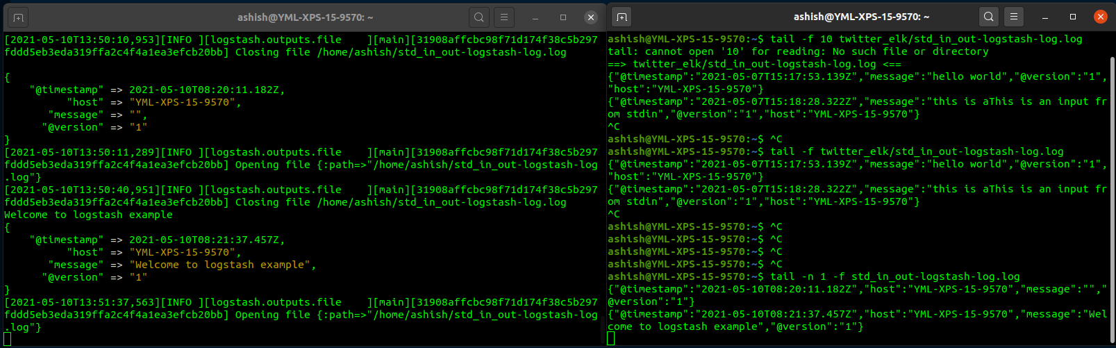Viewport: 1116px width, 348px height.
Task: Click search icon in left terminal
Action: (x=479, y=17)
